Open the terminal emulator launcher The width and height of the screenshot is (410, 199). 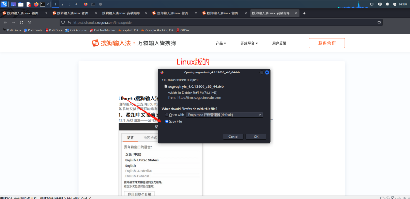point(42,4)
